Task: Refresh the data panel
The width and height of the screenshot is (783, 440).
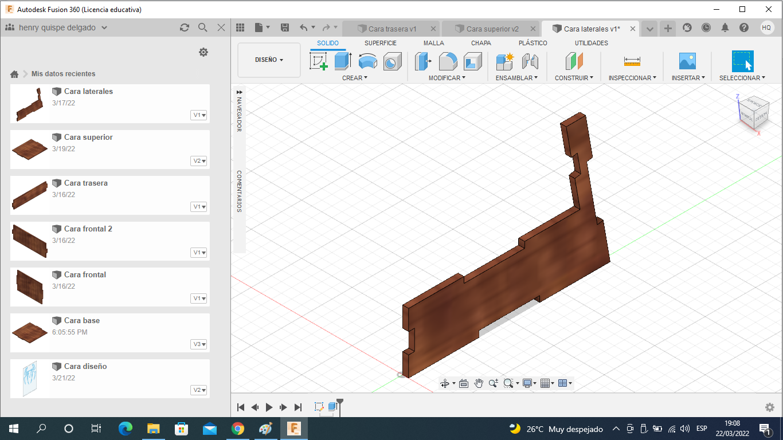Action: [x=184, y=27]
